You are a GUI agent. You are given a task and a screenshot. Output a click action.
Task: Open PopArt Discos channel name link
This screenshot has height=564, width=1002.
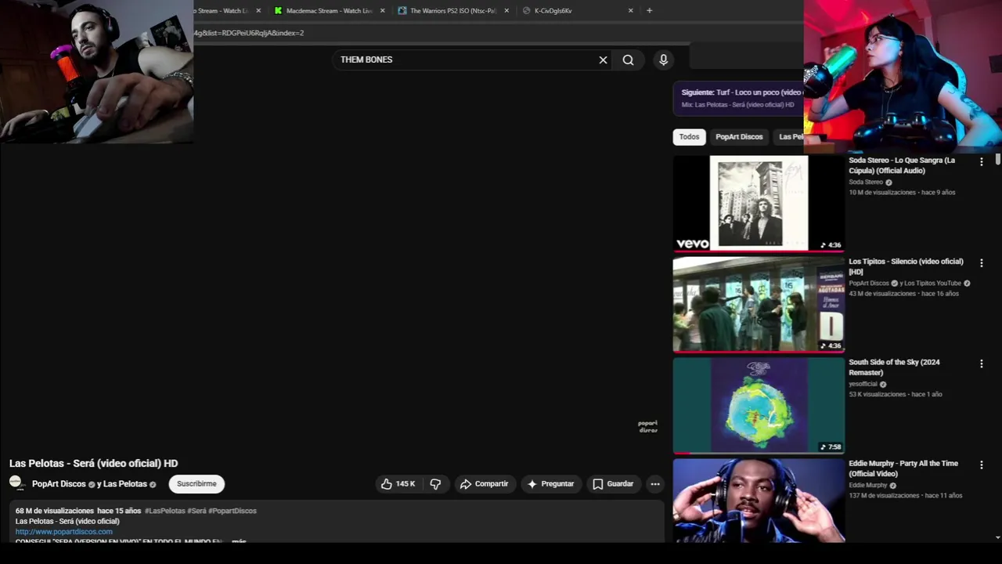59,484
